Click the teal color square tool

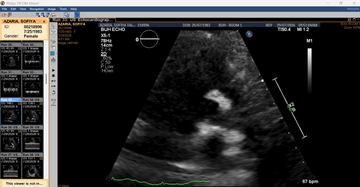(52, 53)
